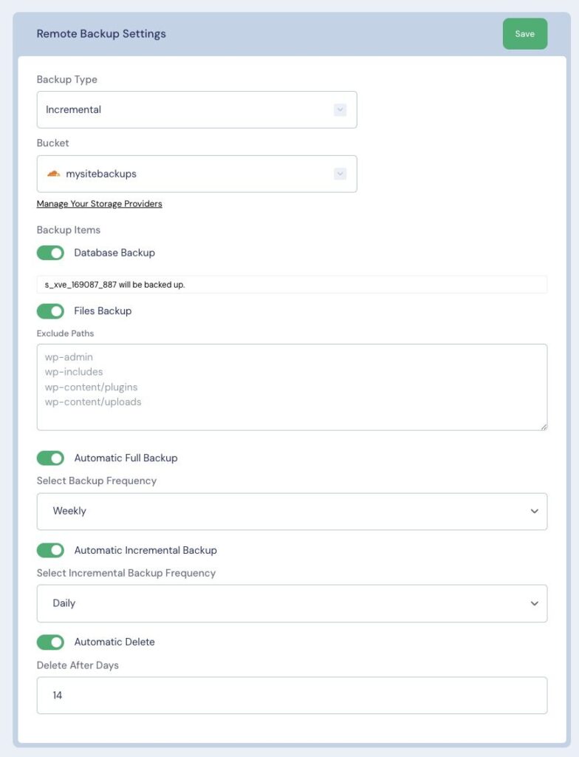Disable the Database Backup toggle
579x757 pixels.
pyautogui.click(x=49, y=252)
